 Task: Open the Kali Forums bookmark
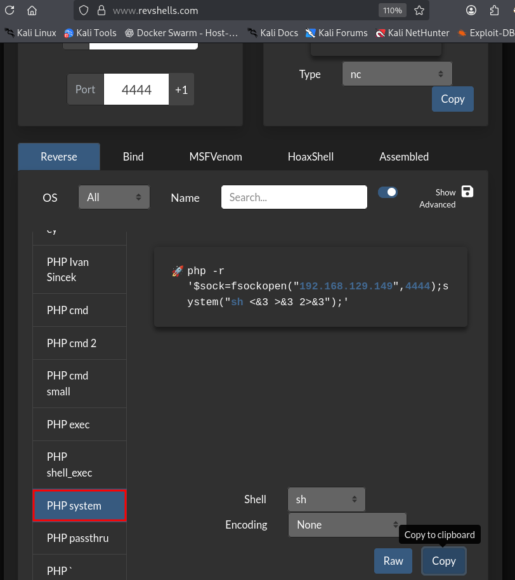pyautogui.click(x=336, y=33)
